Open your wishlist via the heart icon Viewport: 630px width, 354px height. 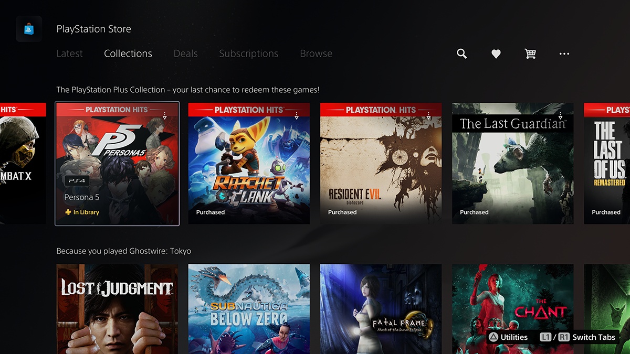click(x=496, y=53)
